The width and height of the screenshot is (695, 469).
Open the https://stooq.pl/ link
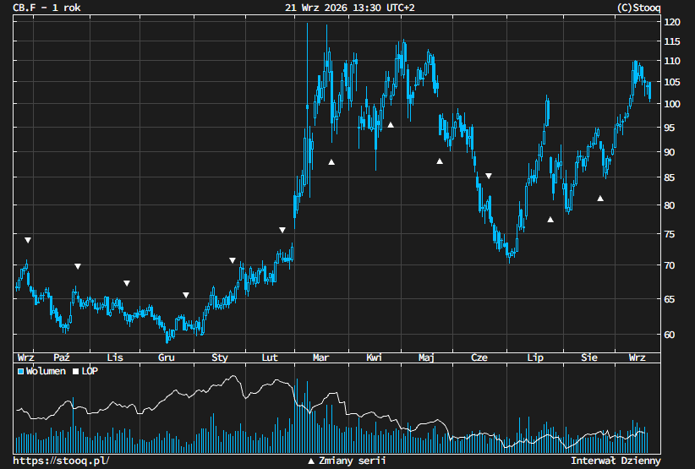tap(61, 461)
